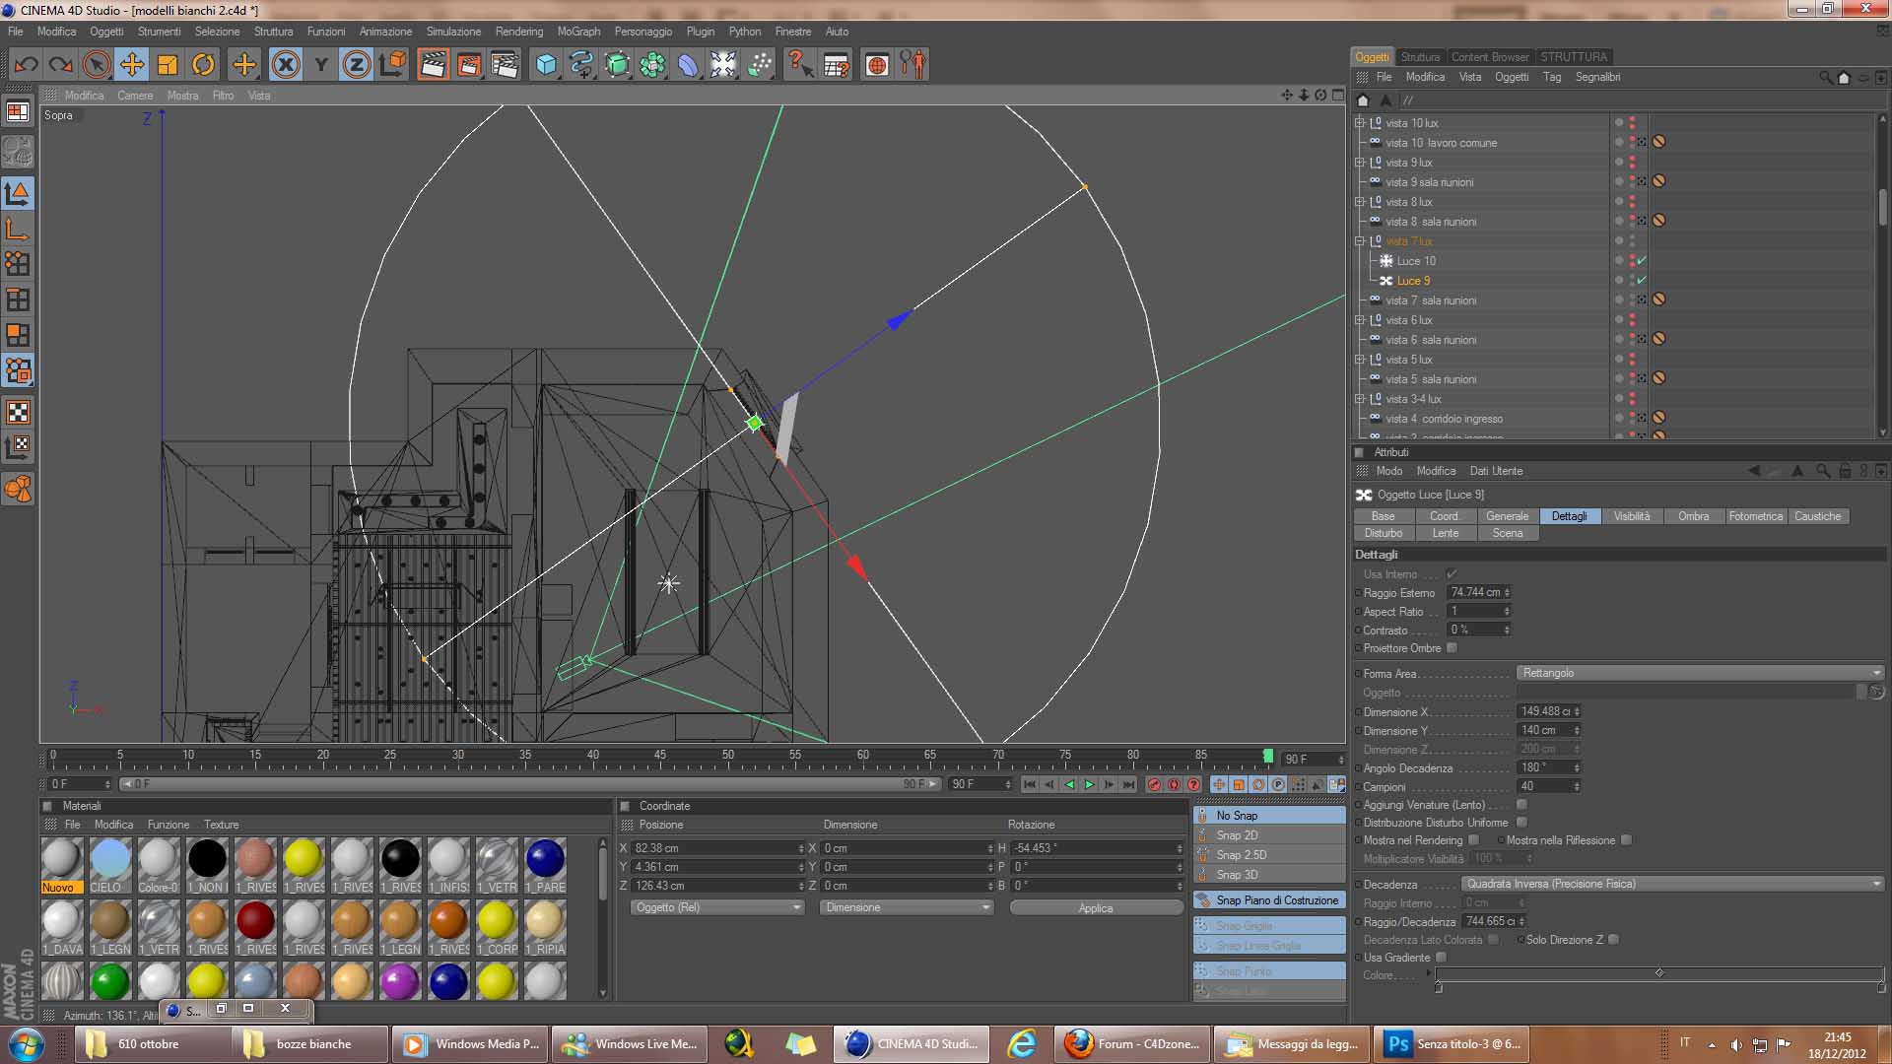
Task: Select the Scale tool icon
Action: 168,65
